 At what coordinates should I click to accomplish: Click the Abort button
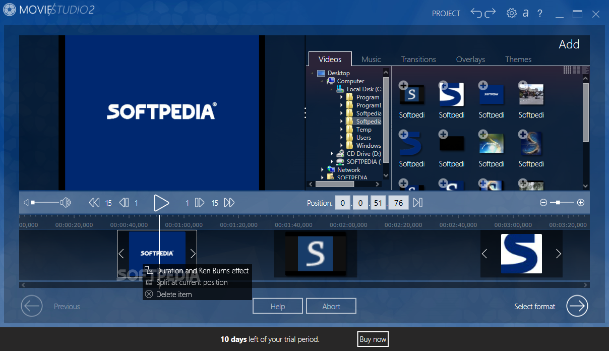(331, 306)
